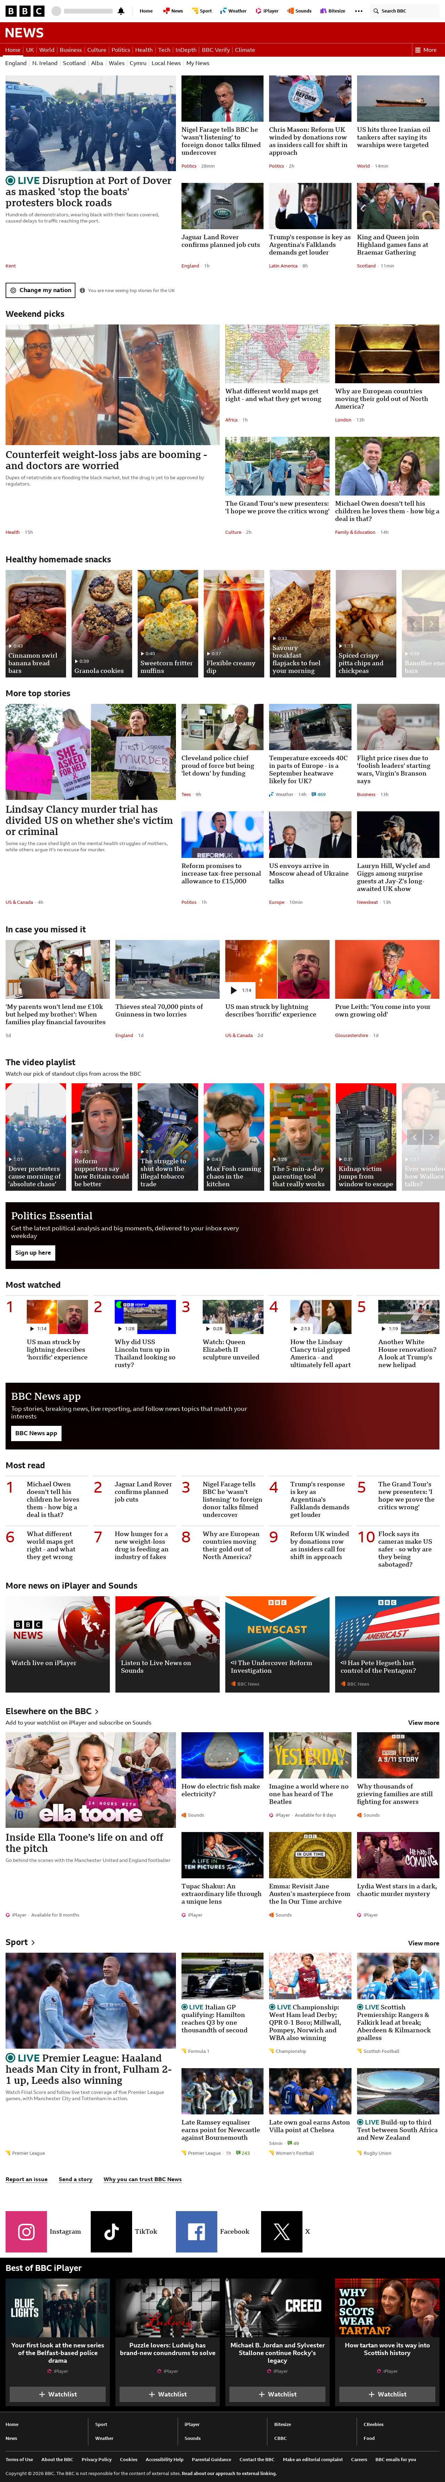445x2482 pixels.
Task: Open BBC News Instagram icon
Action: 26,2232
